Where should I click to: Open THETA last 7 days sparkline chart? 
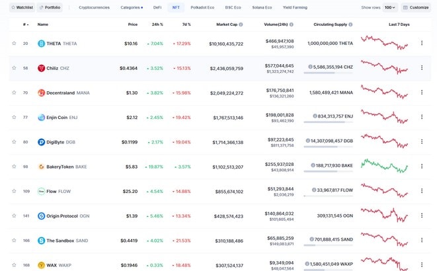[384, 43]
